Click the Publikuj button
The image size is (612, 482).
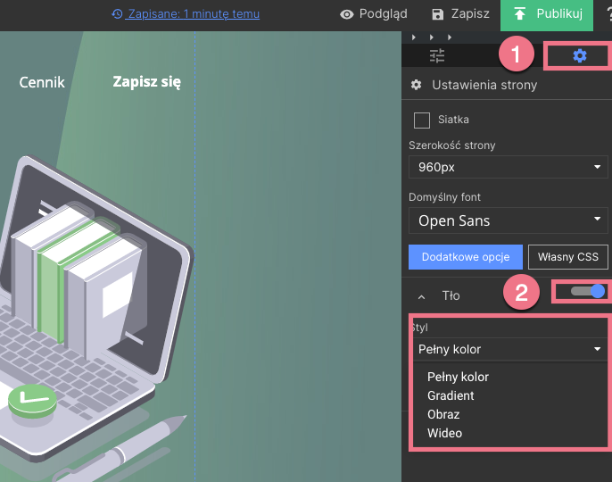546,14
